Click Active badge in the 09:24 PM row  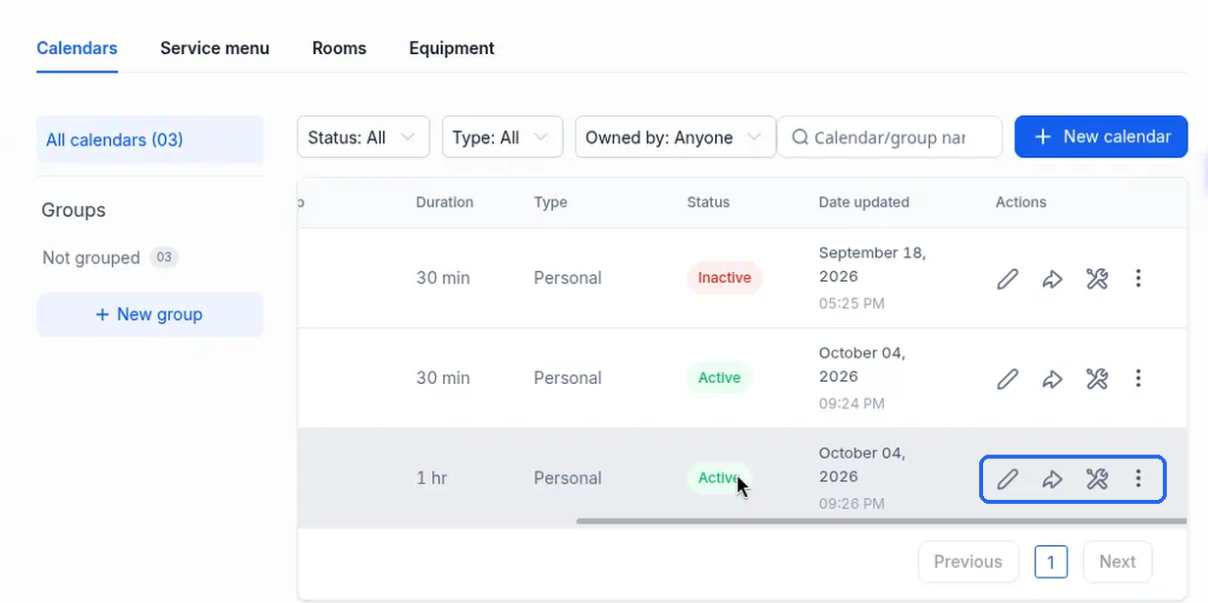pos(719,378)
